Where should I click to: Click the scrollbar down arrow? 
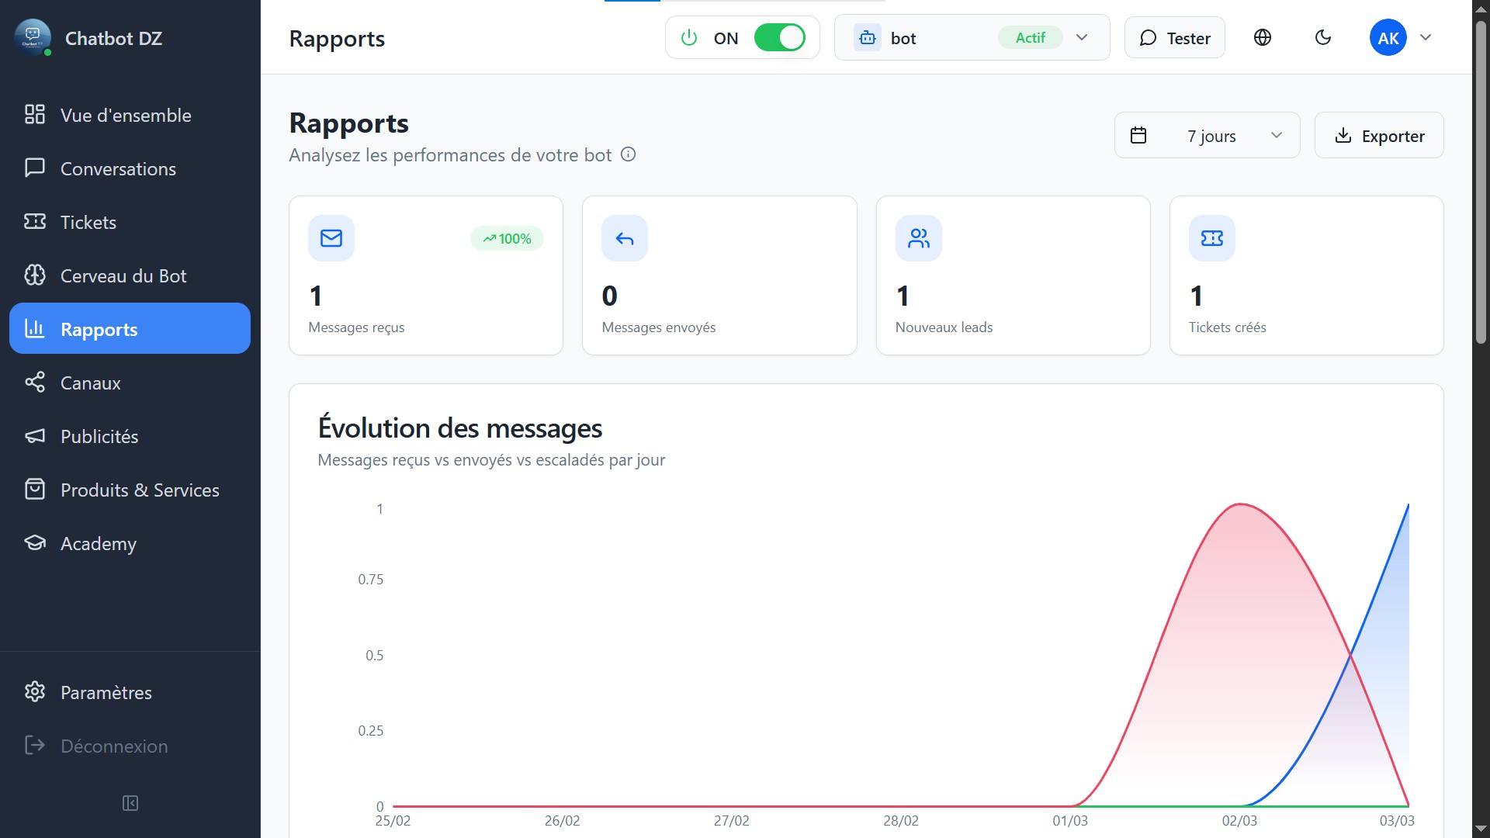point(1481,829)
